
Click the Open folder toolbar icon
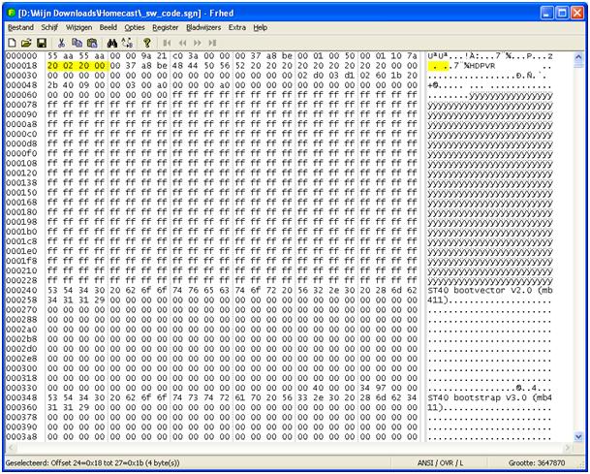pos(26,43)
